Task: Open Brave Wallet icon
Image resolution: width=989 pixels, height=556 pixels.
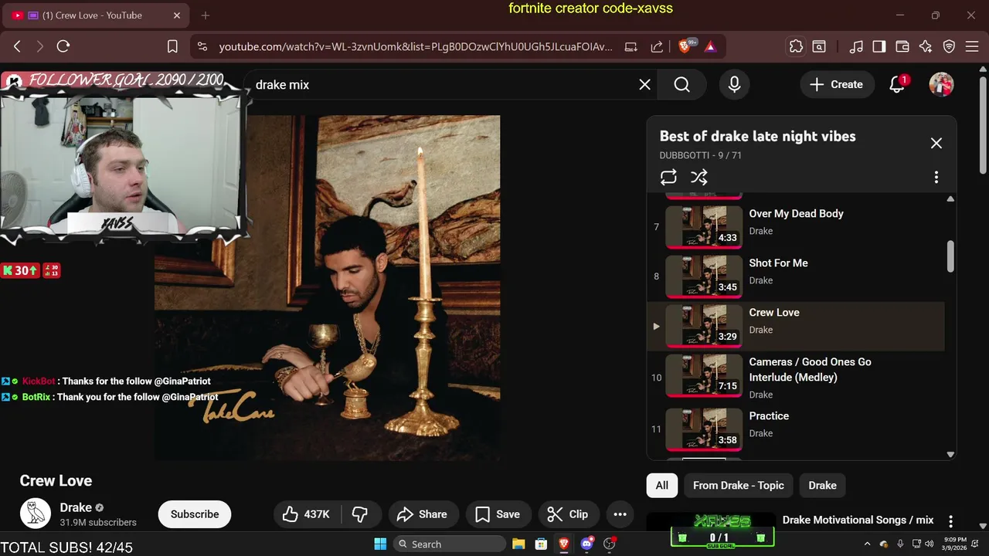Action: coord(902,46)
